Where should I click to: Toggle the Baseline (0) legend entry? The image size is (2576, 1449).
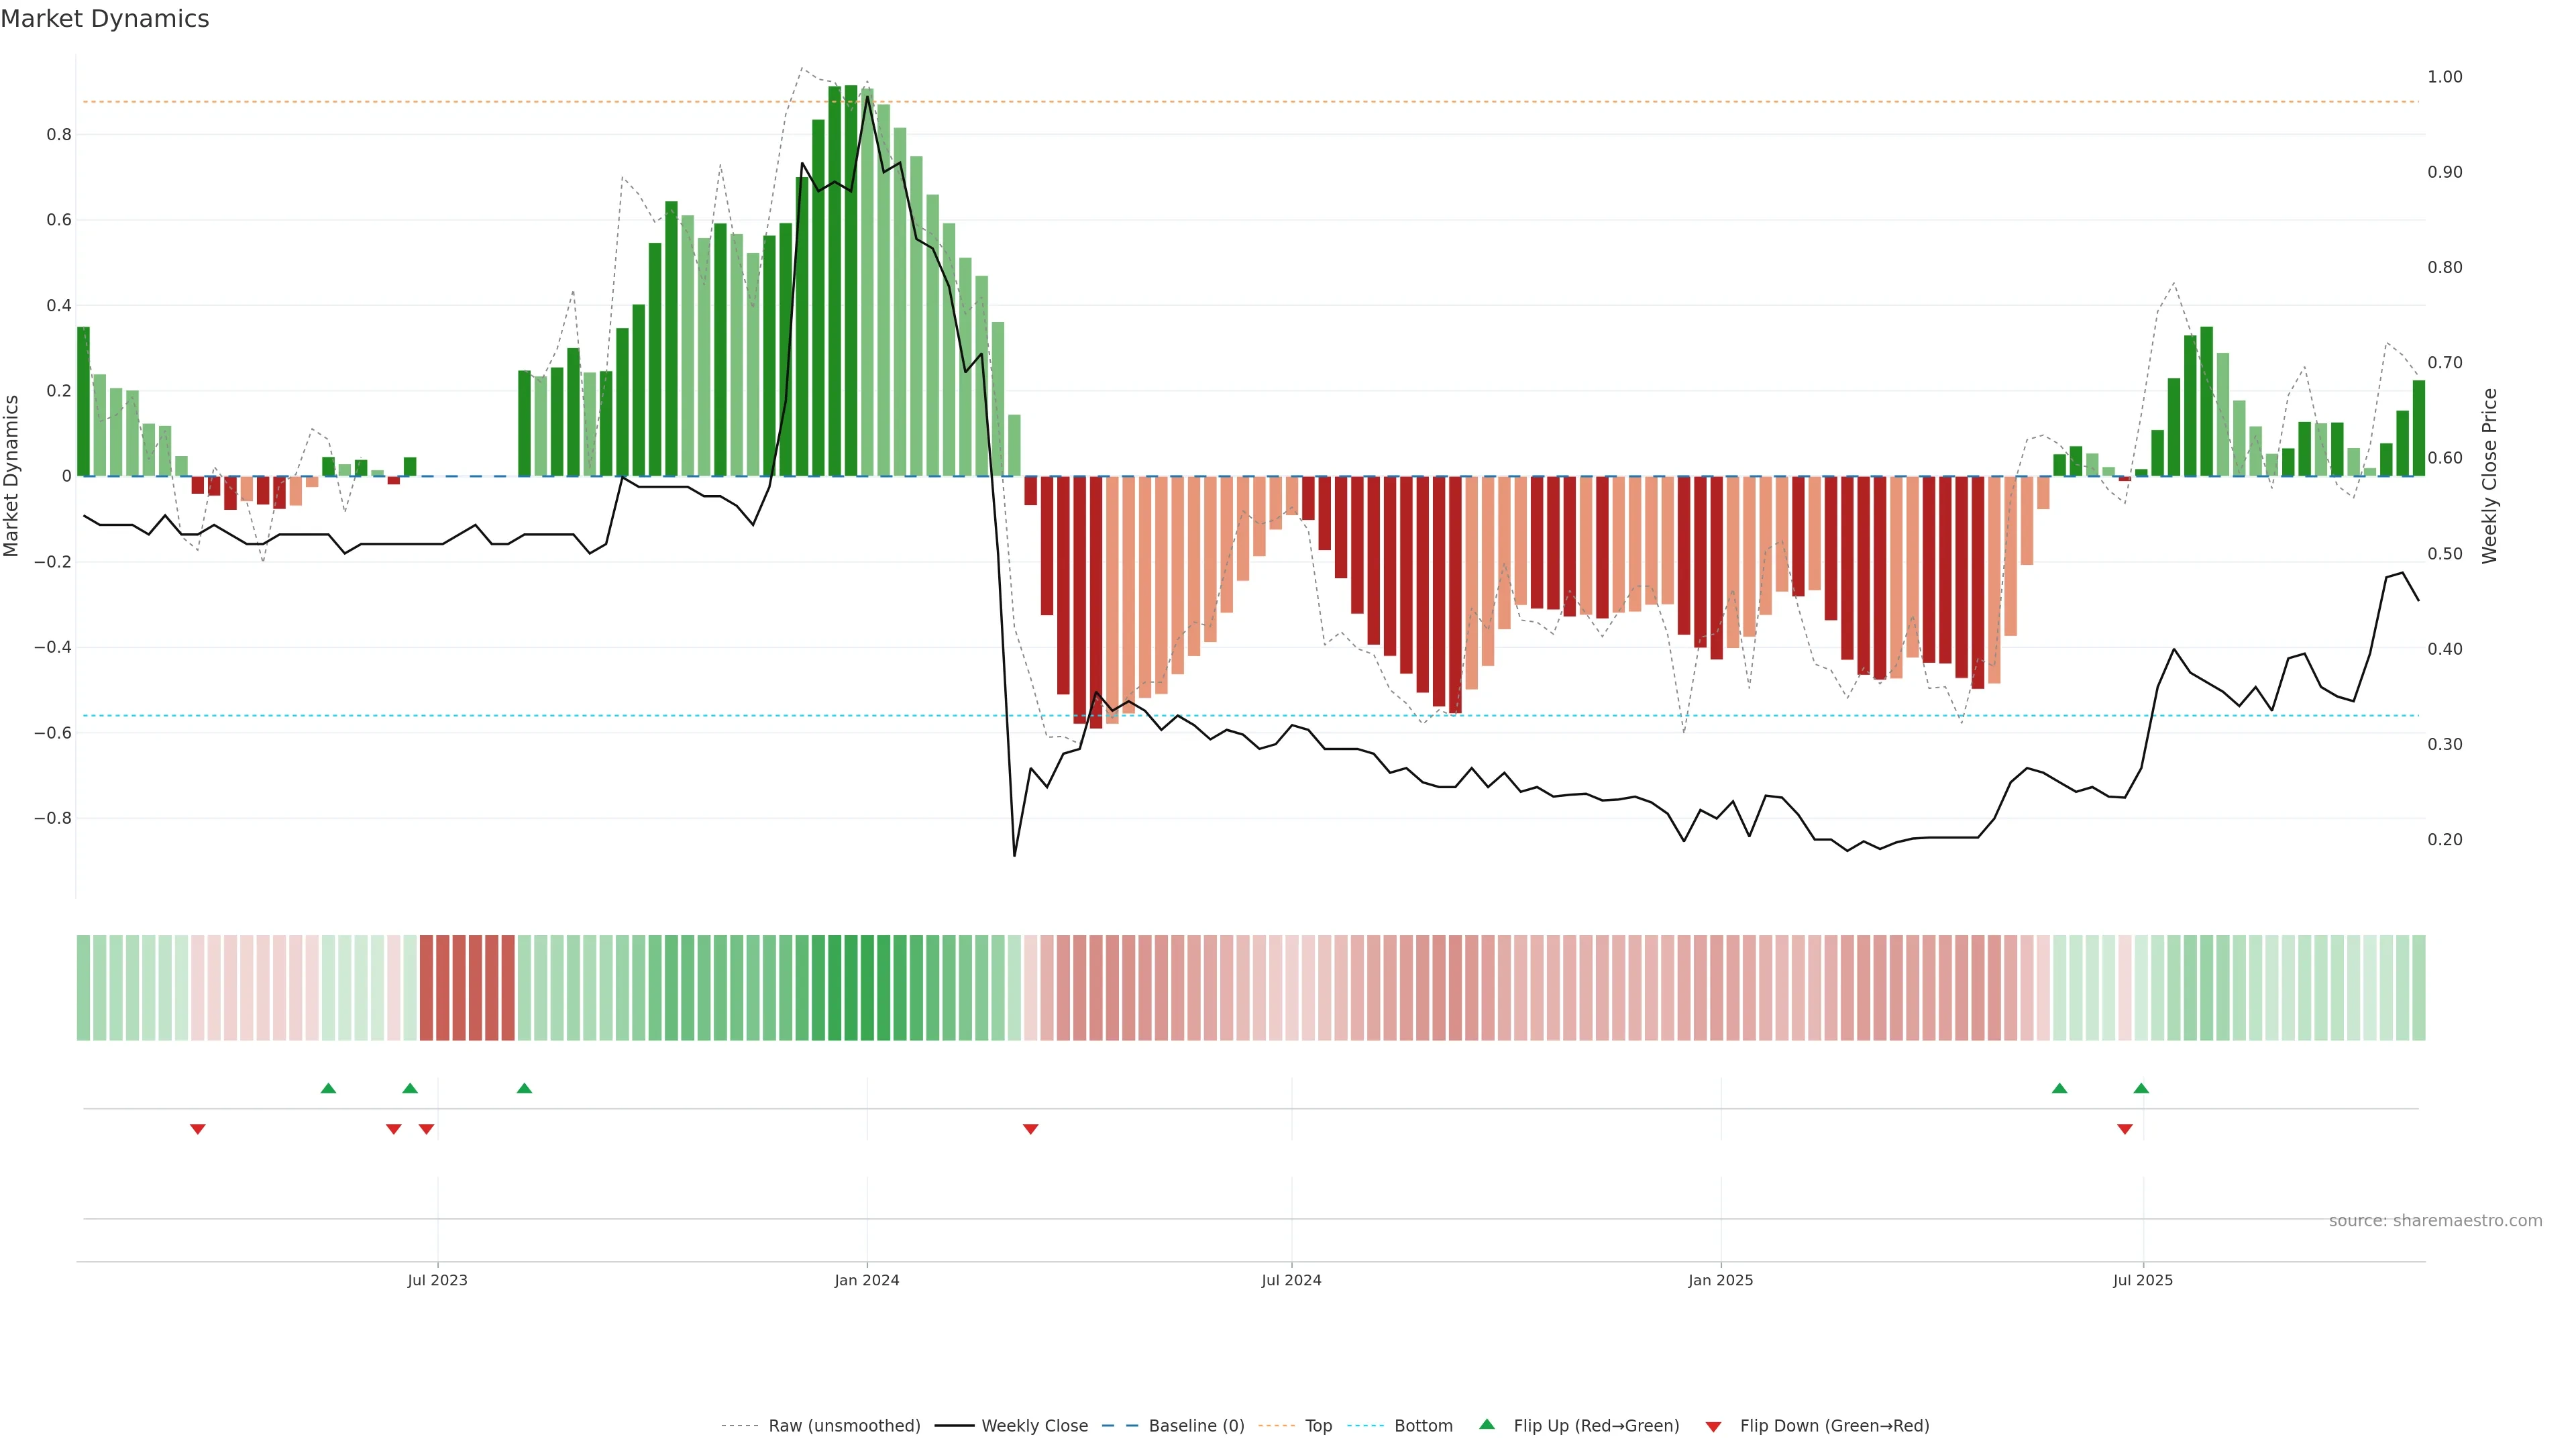(x=1196, y=1425)
